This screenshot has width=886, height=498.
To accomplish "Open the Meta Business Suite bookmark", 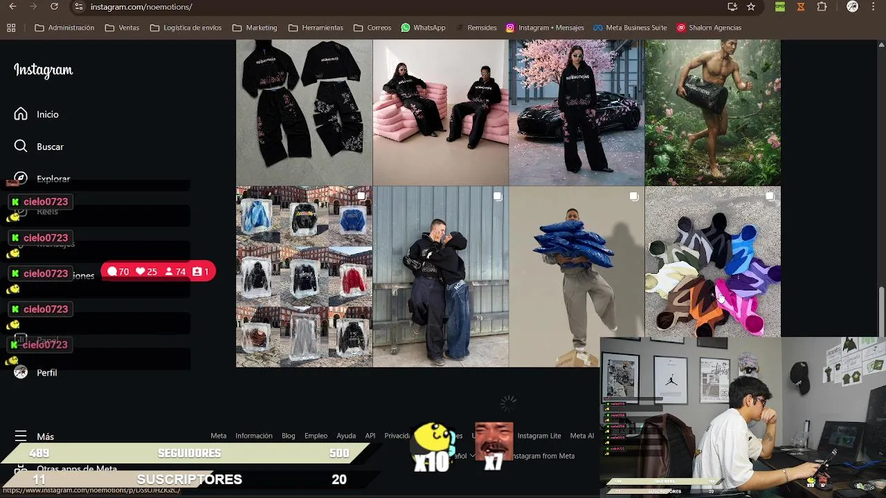I will tap(629, 28).
